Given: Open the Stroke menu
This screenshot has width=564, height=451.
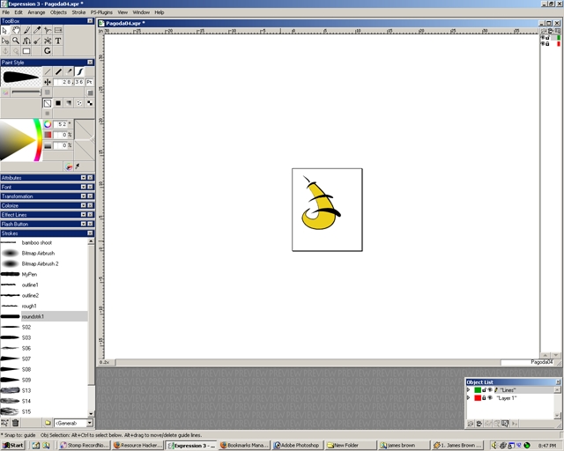Looking at the screenshot, I should click(x=78, y=12).
